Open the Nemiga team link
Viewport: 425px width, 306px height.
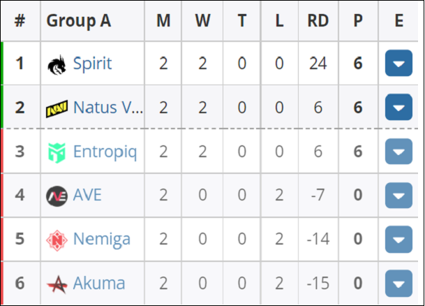(x=102, y=240)
